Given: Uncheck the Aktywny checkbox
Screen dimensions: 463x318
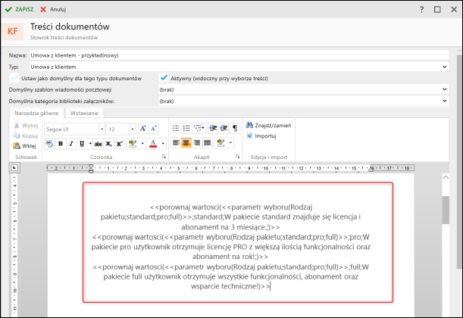Looking at the screenshot, I should tap(164, 78).
